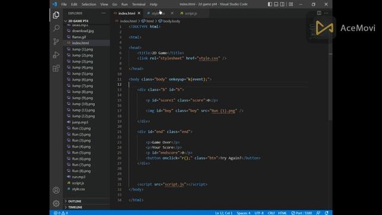Follow the style.css link in code
This screenshot has width=382, height=215.
point(208,59)
